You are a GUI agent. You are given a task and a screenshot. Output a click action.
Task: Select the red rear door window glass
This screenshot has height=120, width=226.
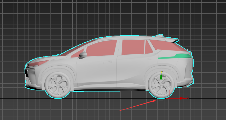pos(133,47)
